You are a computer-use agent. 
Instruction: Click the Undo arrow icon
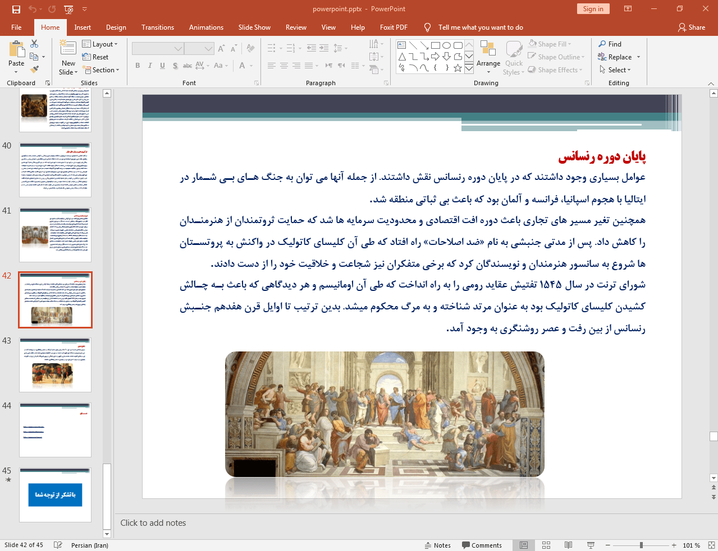[33, 9]
